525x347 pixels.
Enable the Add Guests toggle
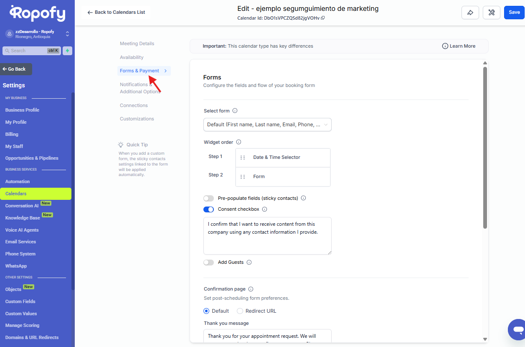tap(208, 263)
